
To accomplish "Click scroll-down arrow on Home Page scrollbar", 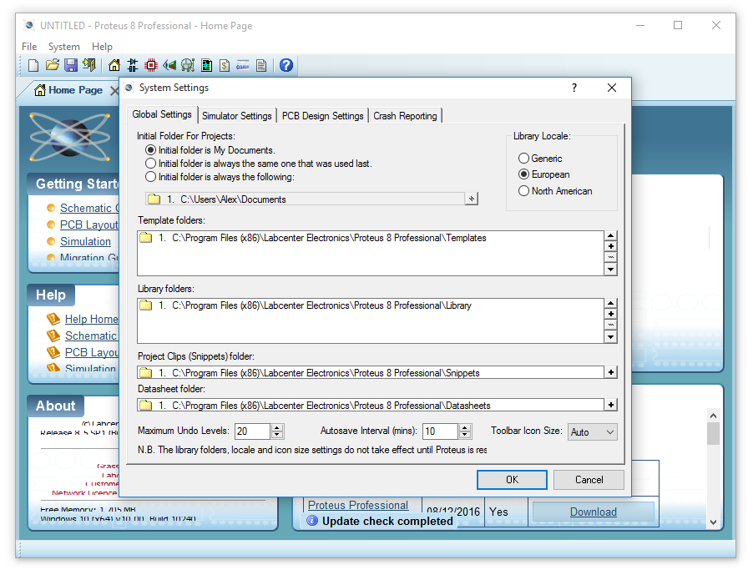I will pos(713,522).
